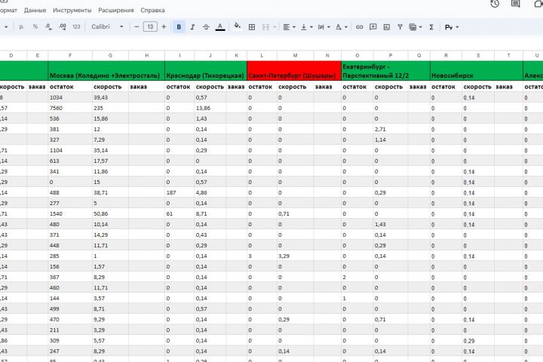Image resolution: width=543 pixels, height=362 pixels.
Task: Click Краснодар (Тихорецкая) header cell
Action: (206, 71)
